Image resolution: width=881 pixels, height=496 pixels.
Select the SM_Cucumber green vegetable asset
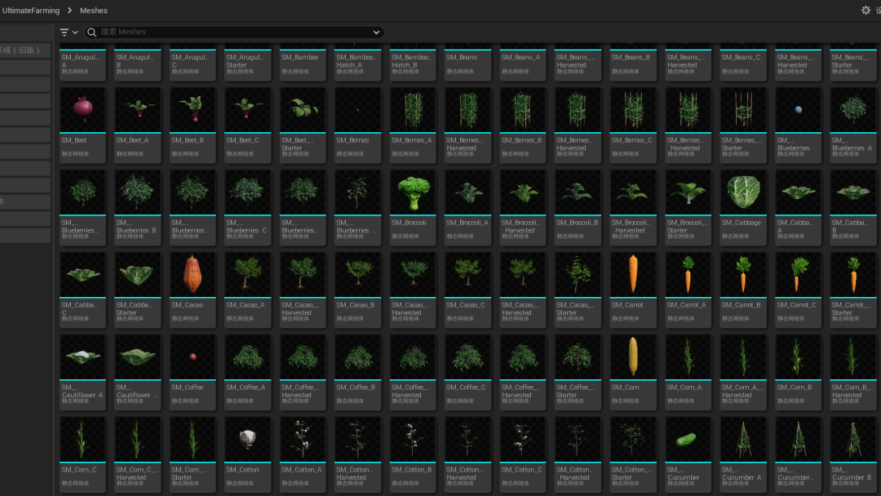pos(688,455)
